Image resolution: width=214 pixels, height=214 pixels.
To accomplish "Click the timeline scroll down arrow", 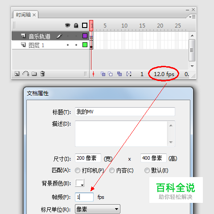I will (x=192, y=66).
